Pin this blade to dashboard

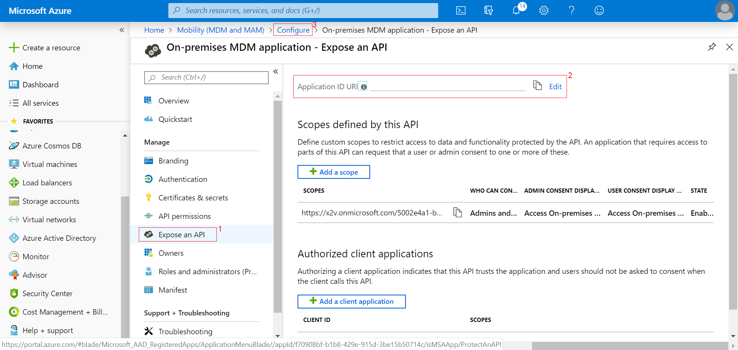pyautogui.click(x=711, y=47)
